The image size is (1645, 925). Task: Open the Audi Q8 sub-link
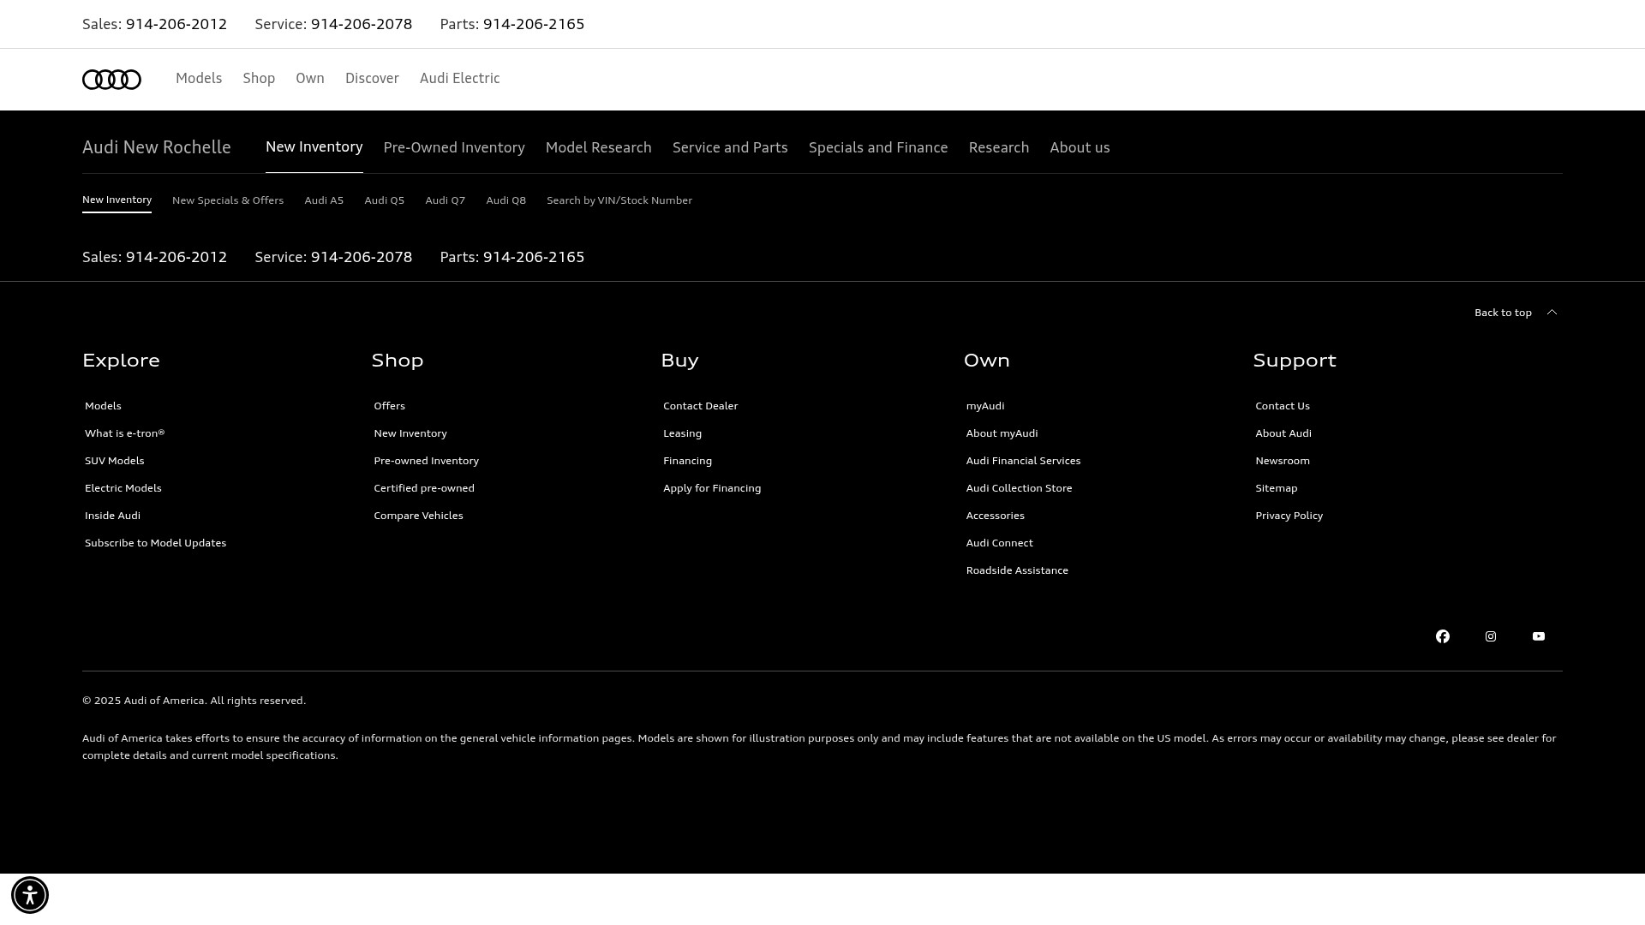(x=505, y=200)
